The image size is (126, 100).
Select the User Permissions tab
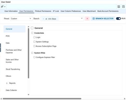click(x=26, y=11)
